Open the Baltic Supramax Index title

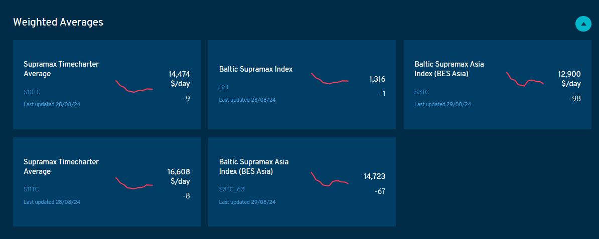256,69
